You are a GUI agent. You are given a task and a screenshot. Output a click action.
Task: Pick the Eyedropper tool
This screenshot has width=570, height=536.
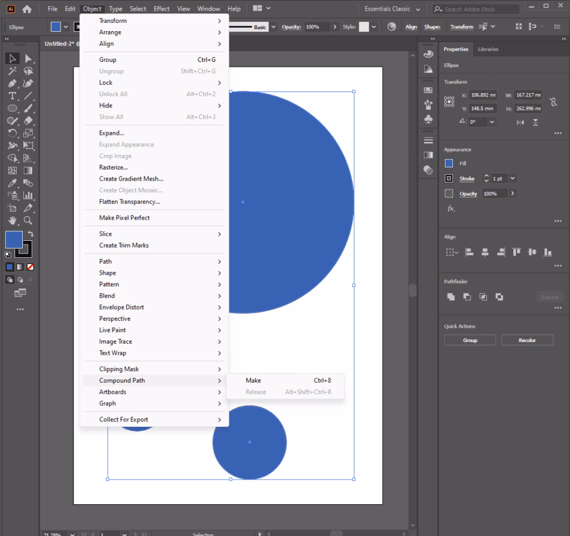[x=12, y=183]
